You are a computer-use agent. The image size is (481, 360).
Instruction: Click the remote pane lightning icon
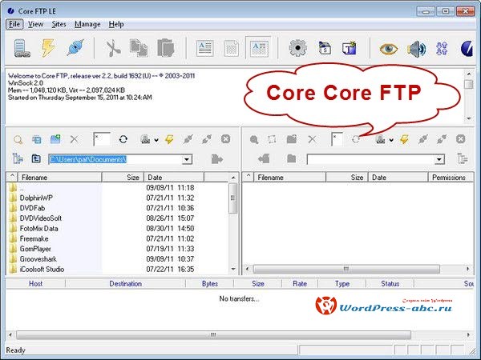click(404, 139)
